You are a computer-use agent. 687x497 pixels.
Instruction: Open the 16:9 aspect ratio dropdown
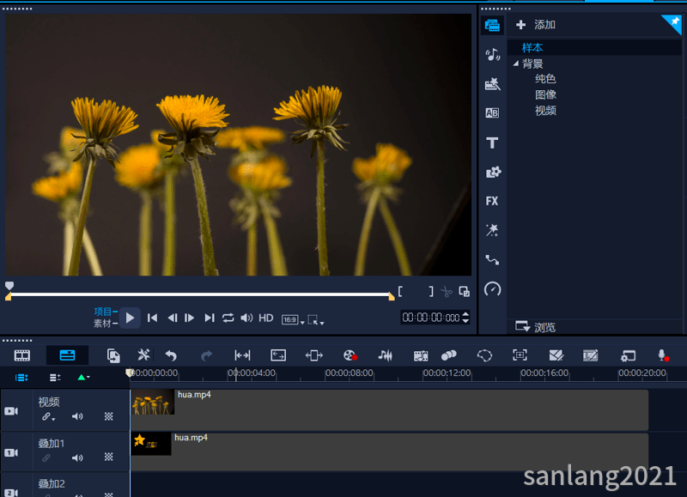coord(293,319)
